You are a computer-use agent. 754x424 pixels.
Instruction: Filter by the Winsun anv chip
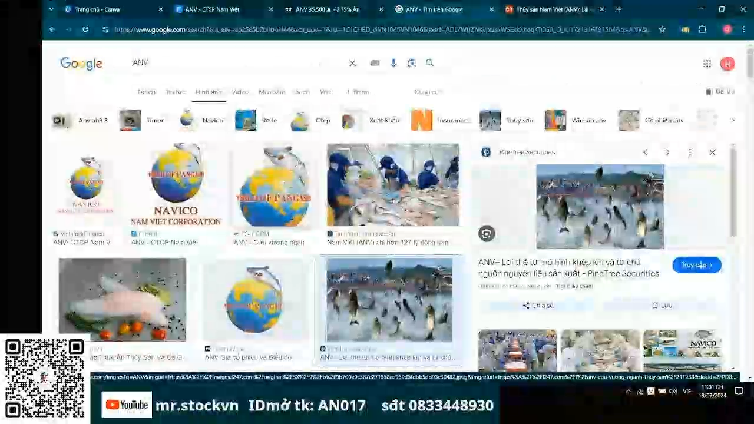pos(576,120)
